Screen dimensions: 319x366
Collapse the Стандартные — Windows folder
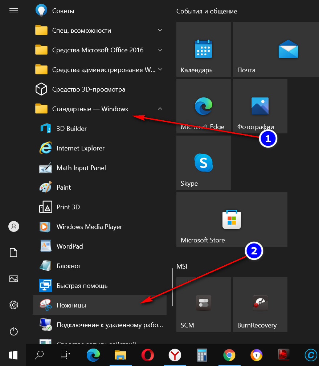pyautogui.click(x=99, y=109)
